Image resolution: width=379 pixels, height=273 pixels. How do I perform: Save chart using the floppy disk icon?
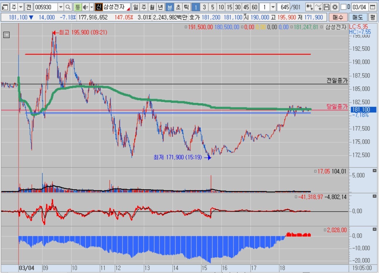coord(326,7)
